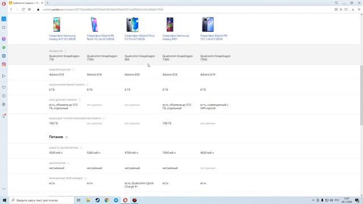Click Xiaomi Mi 10T Lite thumbnail
Viewport: 363px width, 204px height.
coord(208,24)
